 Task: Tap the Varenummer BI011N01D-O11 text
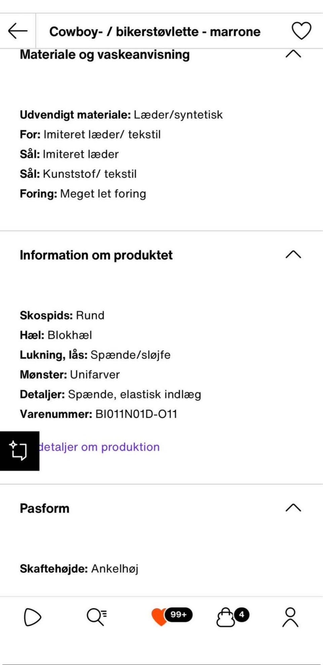click(99, 414)
